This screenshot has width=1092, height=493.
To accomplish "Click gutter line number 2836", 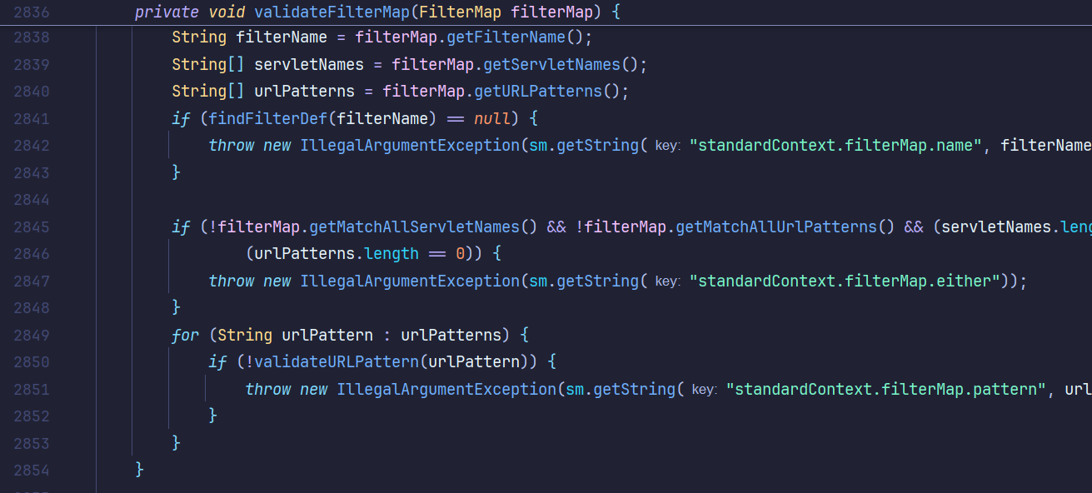I will point(32,12).
